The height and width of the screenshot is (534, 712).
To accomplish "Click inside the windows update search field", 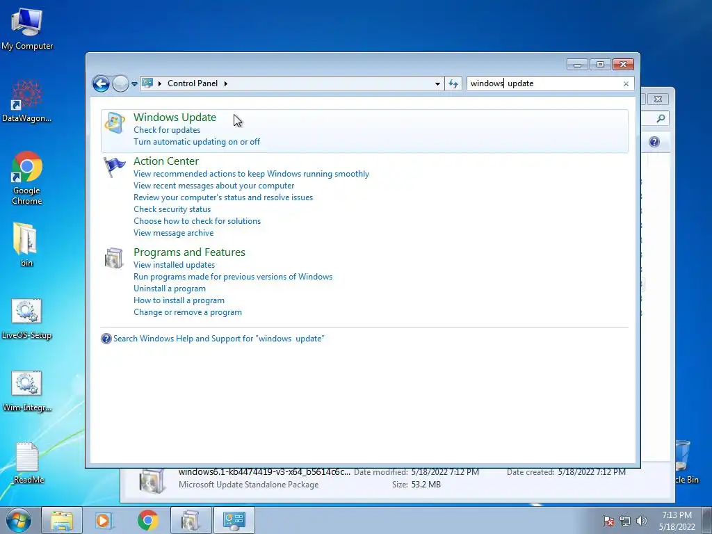I will [544, 83].
